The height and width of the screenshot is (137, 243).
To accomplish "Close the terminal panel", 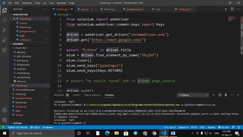I will pyautogui.click(x=238, y=95).
